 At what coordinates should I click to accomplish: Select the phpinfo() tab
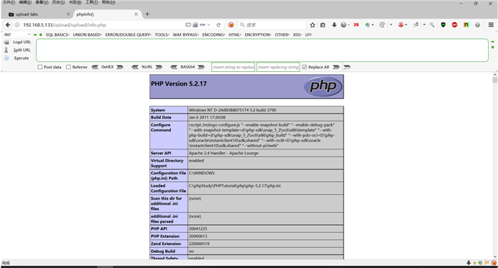coord(106,14)
